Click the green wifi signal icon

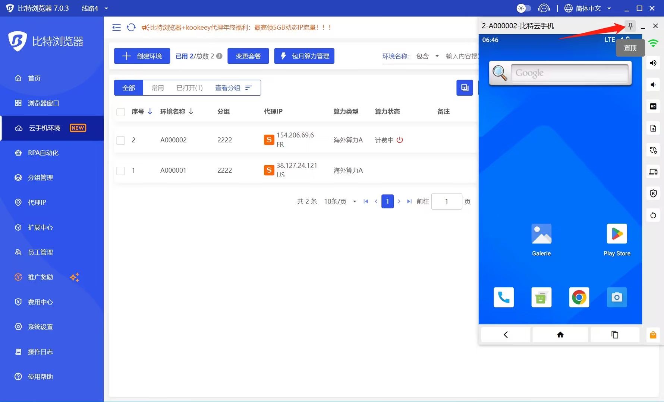point(653,43)
